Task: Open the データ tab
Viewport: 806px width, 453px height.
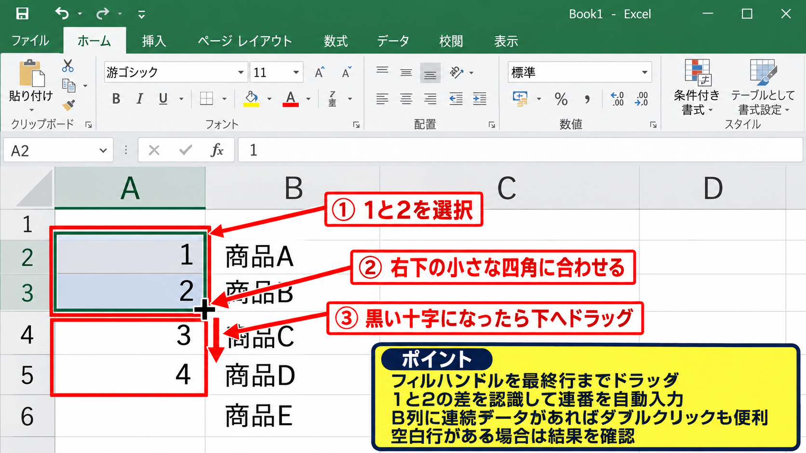Action: point(393,41)
